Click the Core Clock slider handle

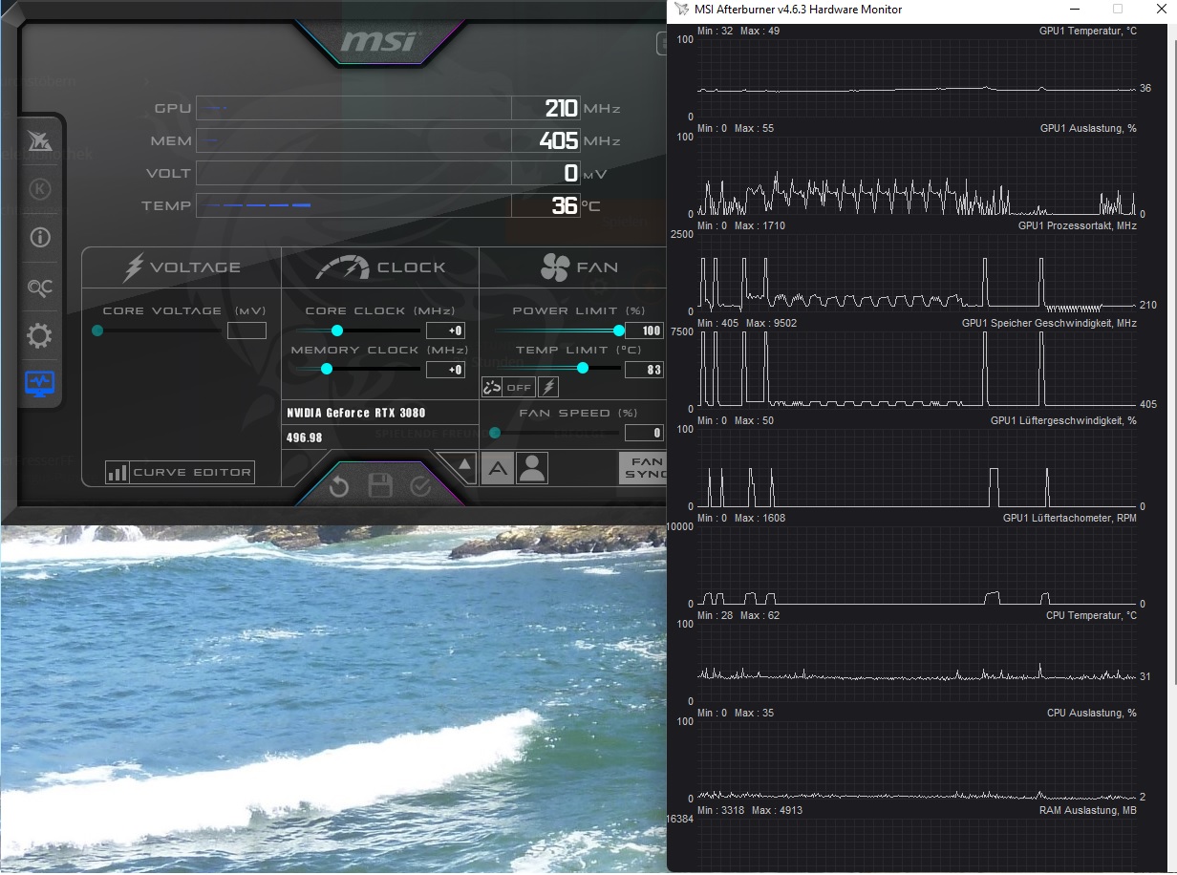click(x=336, y=331)
